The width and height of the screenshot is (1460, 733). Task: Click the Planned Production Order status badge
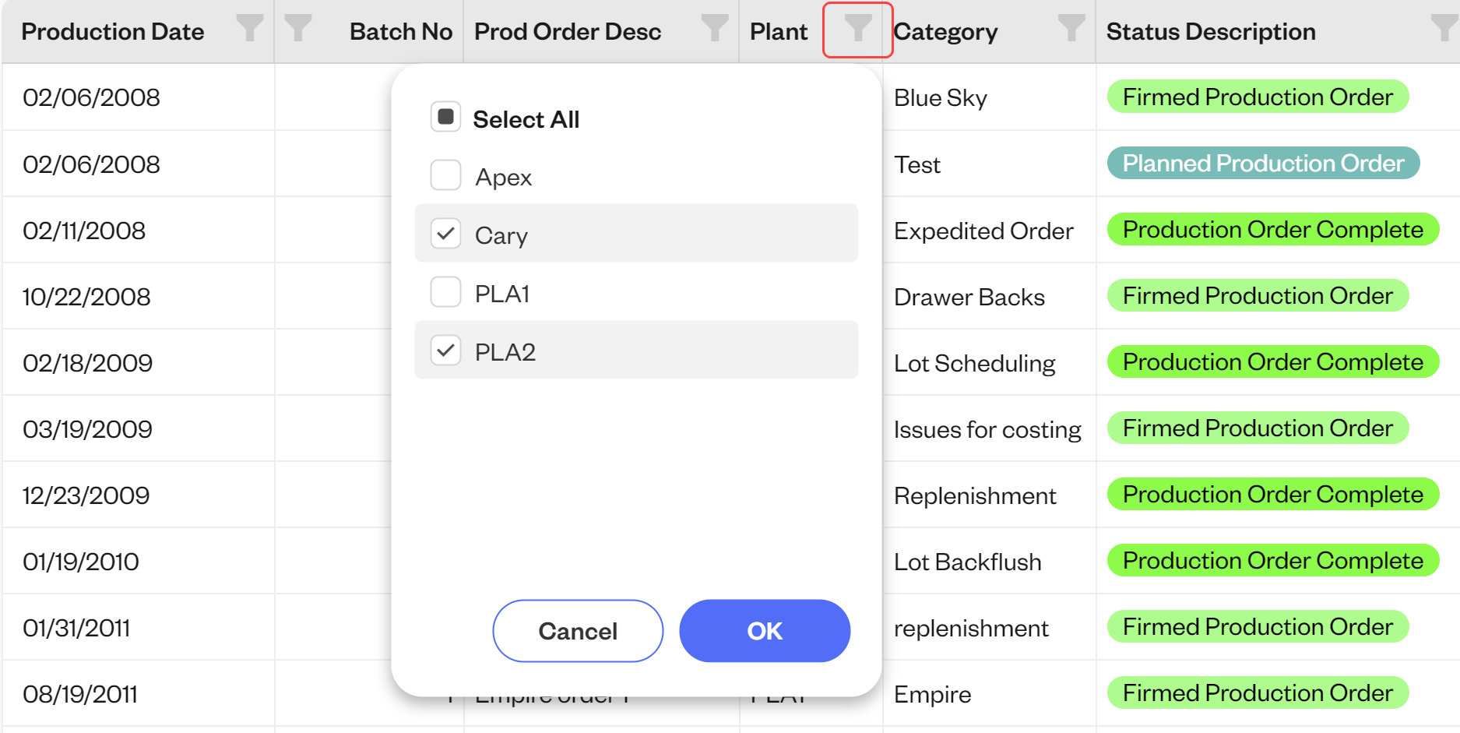point(1261,163)
